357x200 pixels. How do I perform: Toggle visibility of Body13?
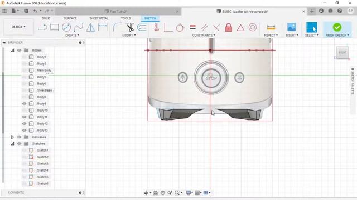(x=24, y=131)
